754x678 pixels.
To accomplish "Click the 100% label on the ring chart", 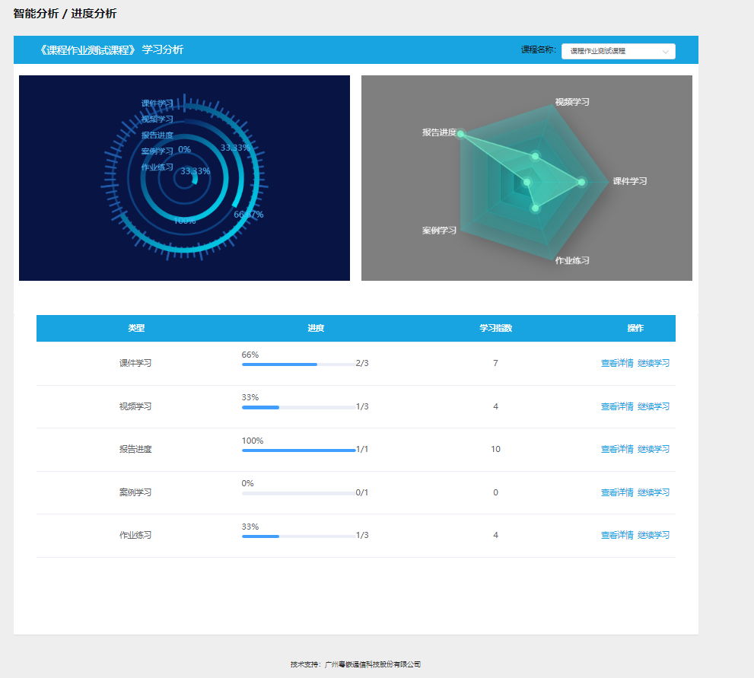I will [x=185, y=221].
